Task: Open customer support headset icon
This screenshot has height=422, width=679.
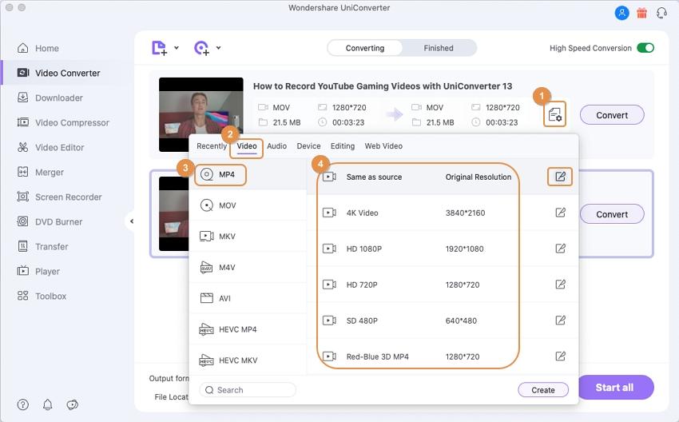Action: (x=661, y=13)
